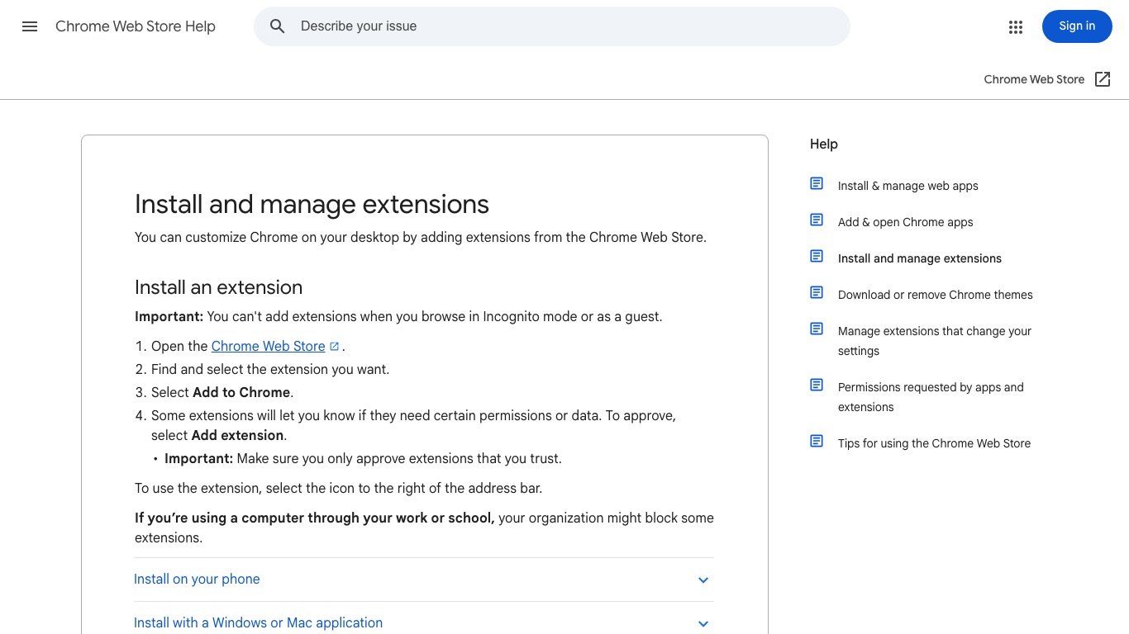The image size is (1129, 634).
Task: Open Install on your phone section
Action: pyautogui.click(x=423, y=580)
